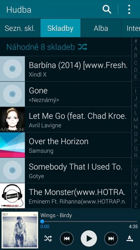
Task: Jump to letter Z in alphabet index
Action: coord(136,205)
